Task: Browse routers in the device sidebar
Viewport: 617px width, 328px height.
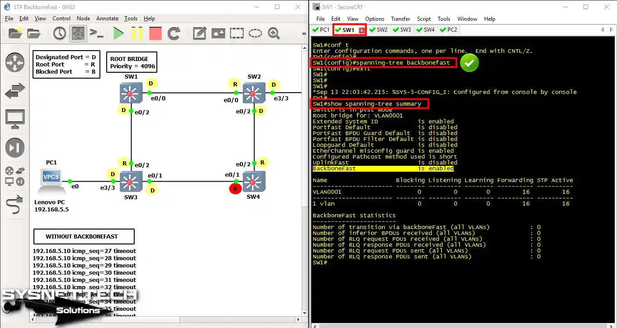Action: click(15, 62)
